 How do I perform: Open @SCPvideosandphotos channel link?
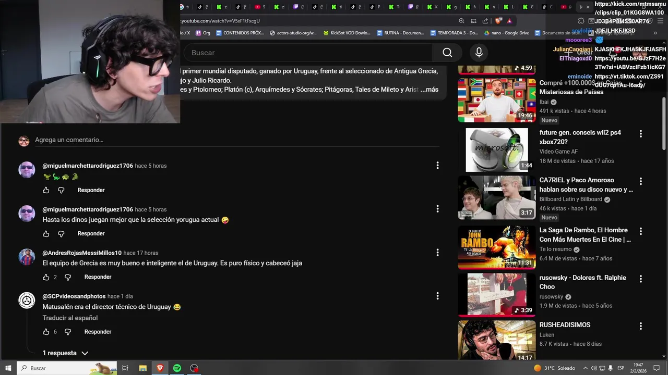click(x=74, y=296)
